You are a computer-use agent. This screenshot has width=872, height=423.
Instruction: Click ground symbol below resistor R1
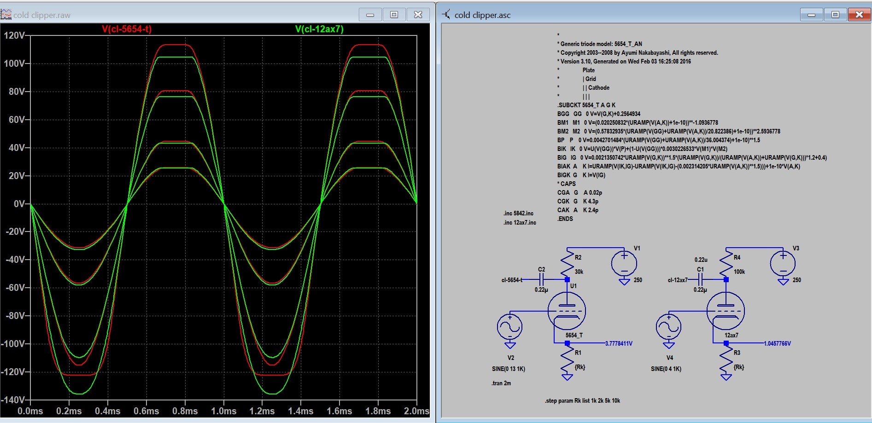[x=567, y=377]
